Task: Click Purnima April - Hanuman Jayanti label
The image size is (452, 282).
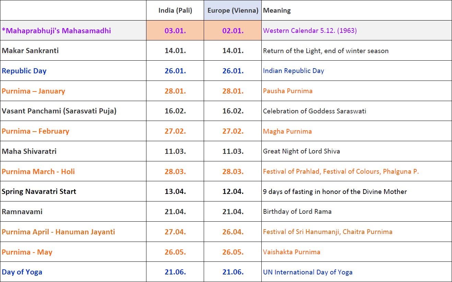Action: coord(58,232)
